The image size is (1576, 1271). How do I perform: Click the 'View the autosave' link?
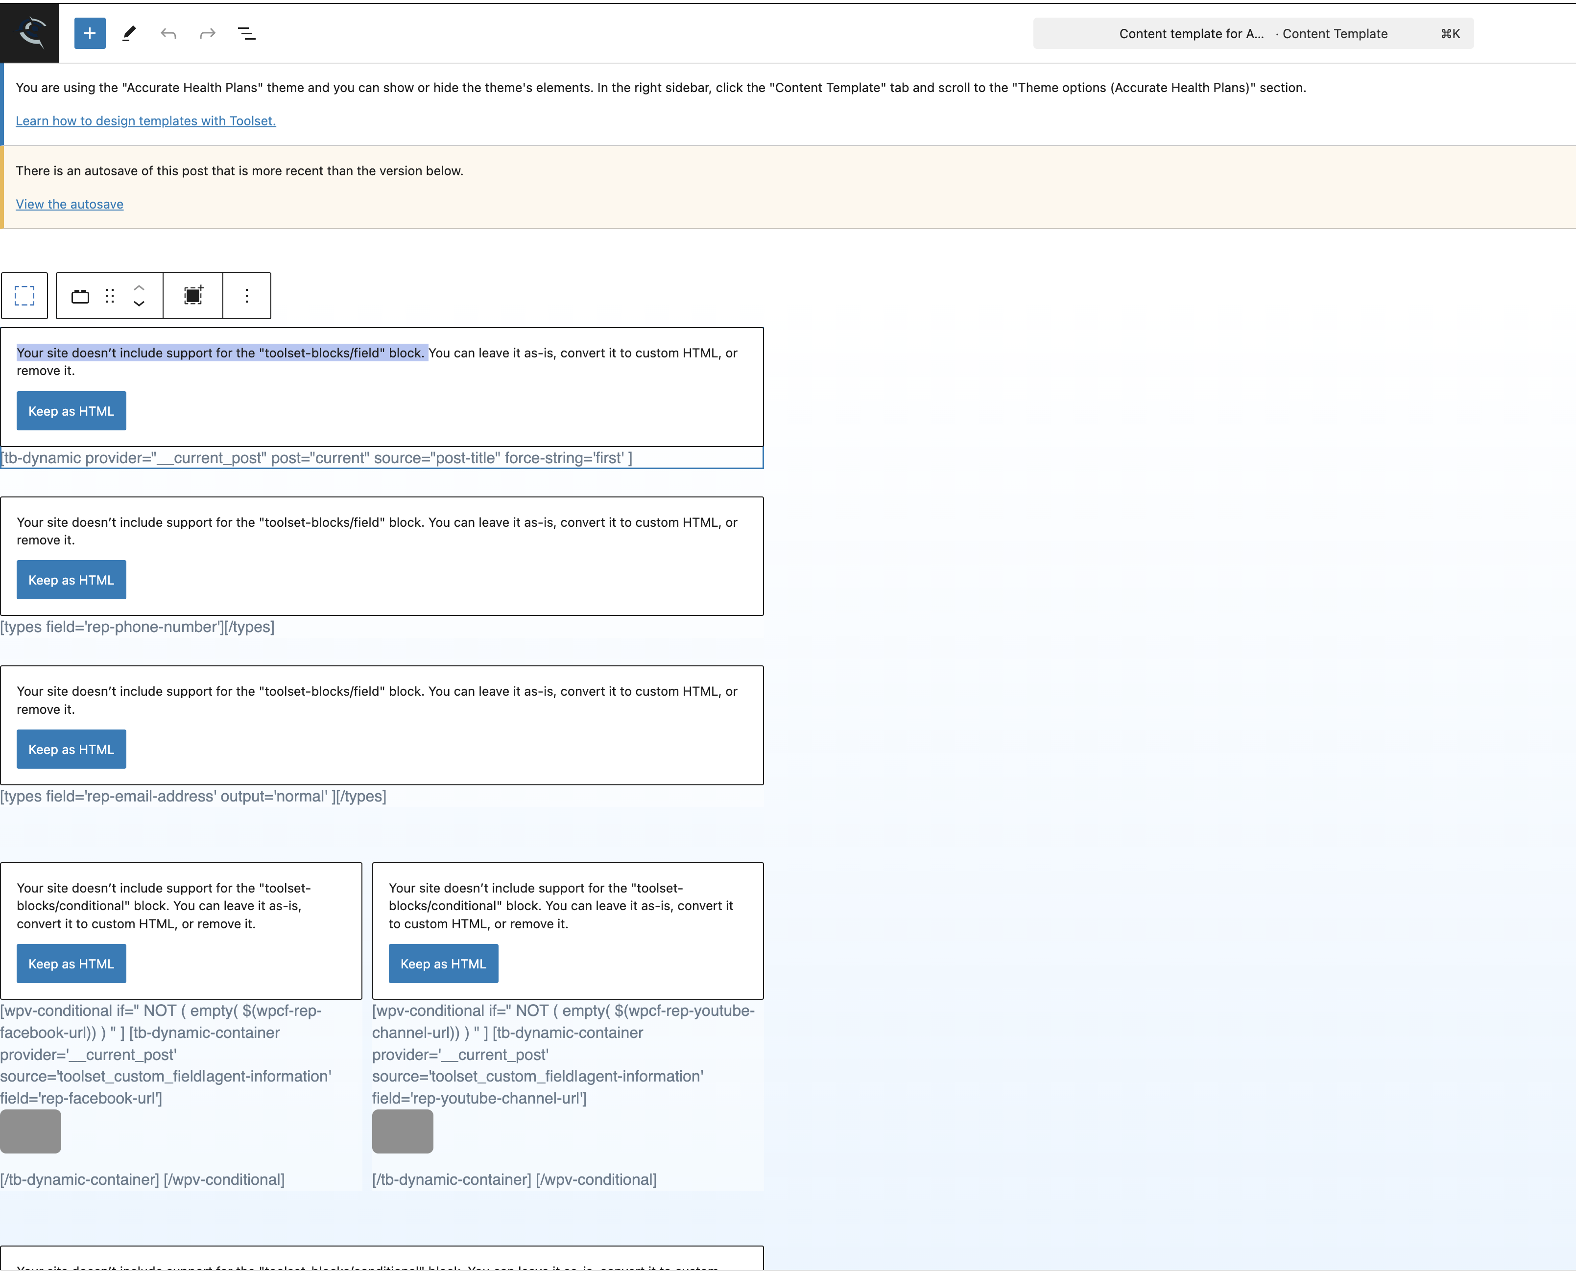70,204
